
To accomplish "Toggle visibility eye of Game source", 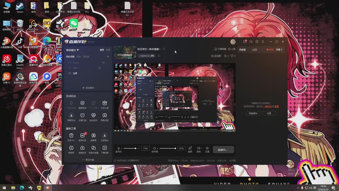I will (103, 62).
